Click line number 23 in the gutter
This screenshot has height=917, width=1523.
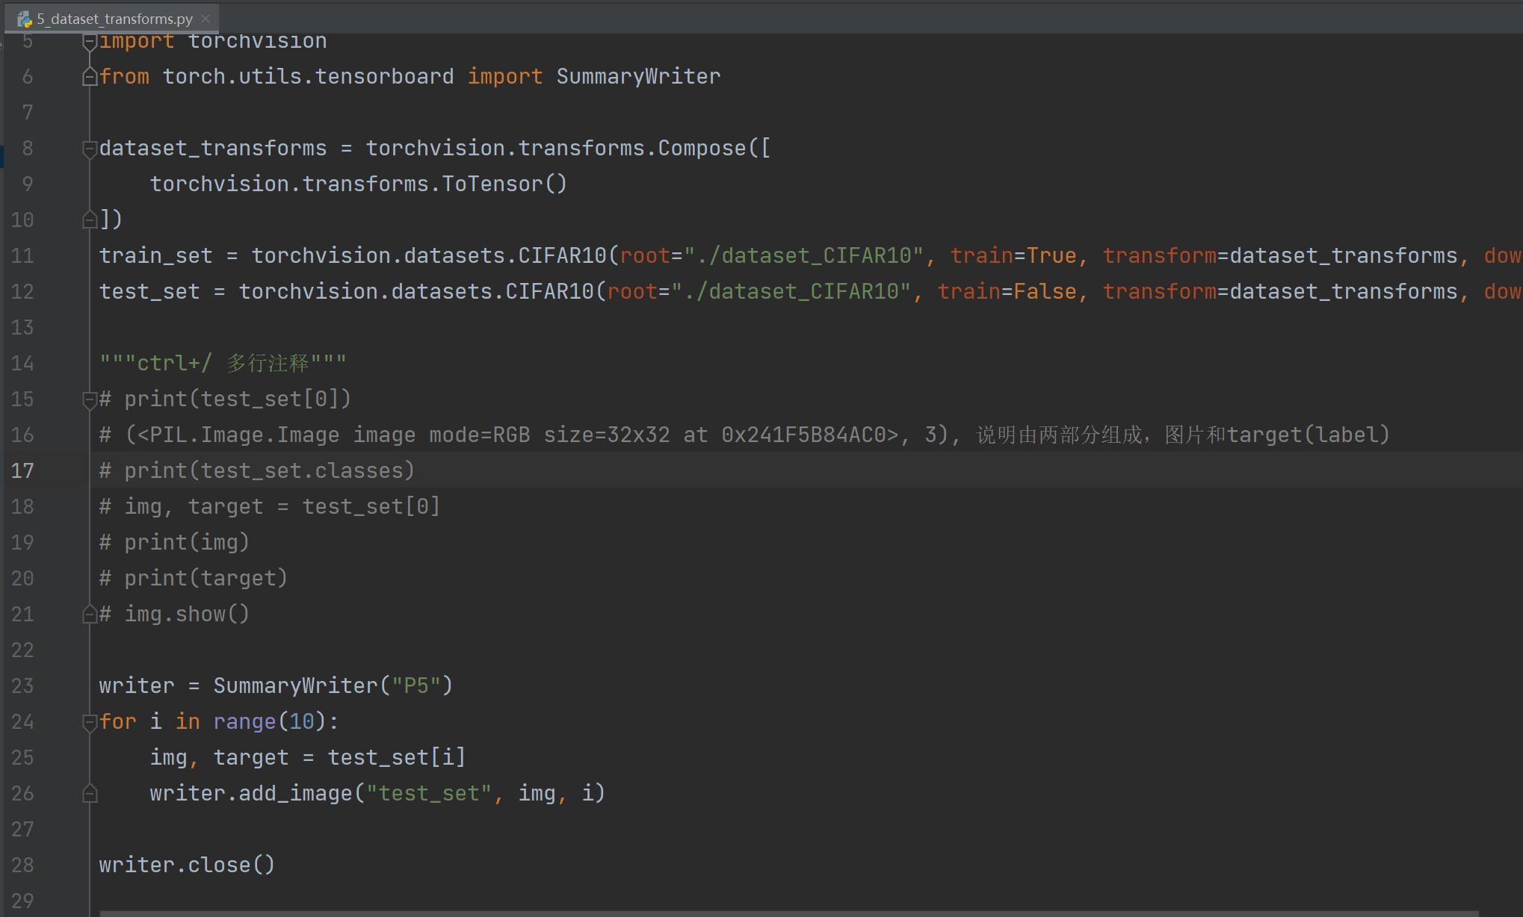pos(22,686)
